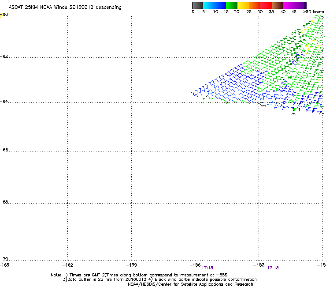Image resolution: width=326 pixels, height=287 pixels.
Task: Click the '15' label under the color bar
Action: click(x=226, y=12)
